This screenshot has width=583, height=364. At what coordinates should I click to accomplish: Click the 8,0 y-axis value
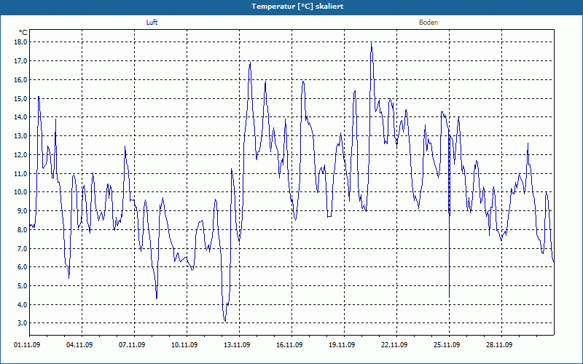point(22,229)
